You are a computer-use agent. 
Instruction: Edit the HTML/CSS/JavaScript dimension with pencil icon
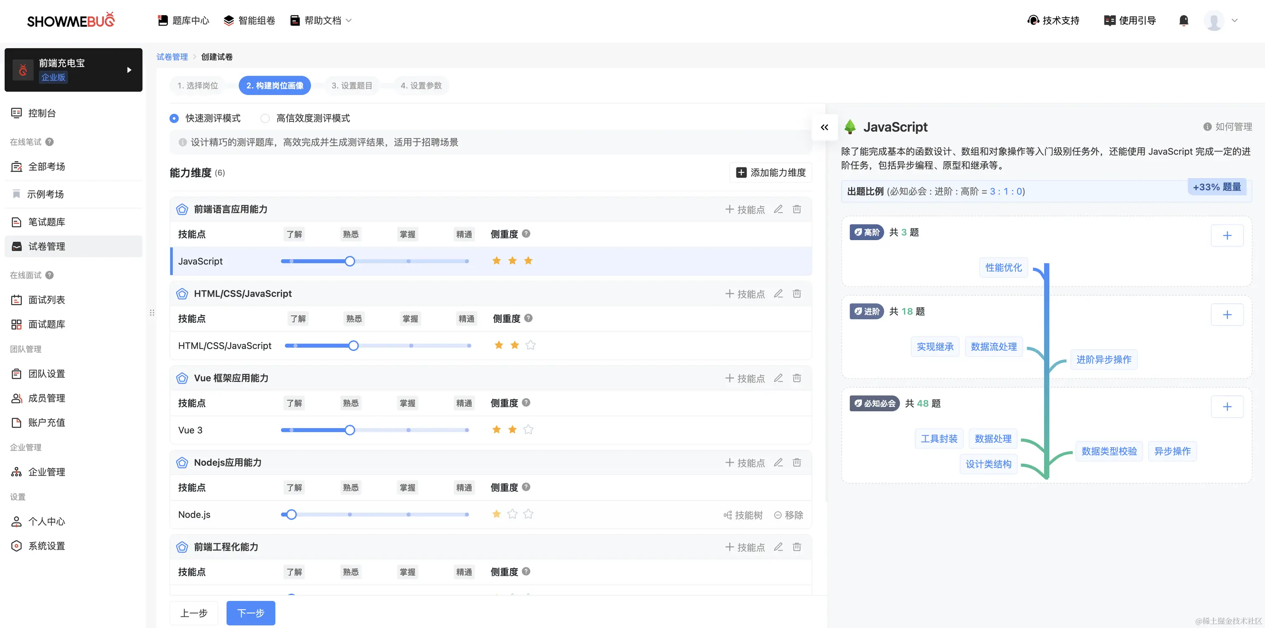point(778,294)
